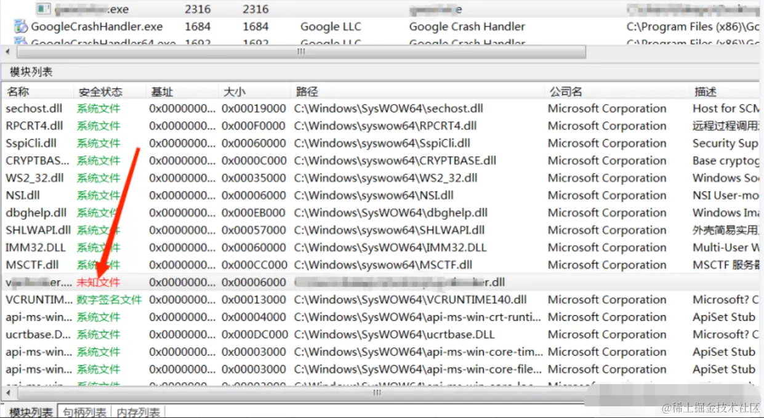Click Google LLC in the GoogleCrashHandler.exe row
764x418 pixels.
pos(331,26)
